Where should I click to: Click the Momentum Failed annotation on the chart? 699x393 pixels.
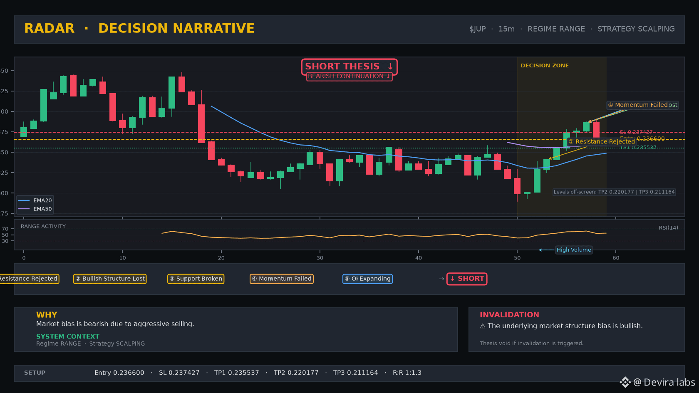(638, 105)
